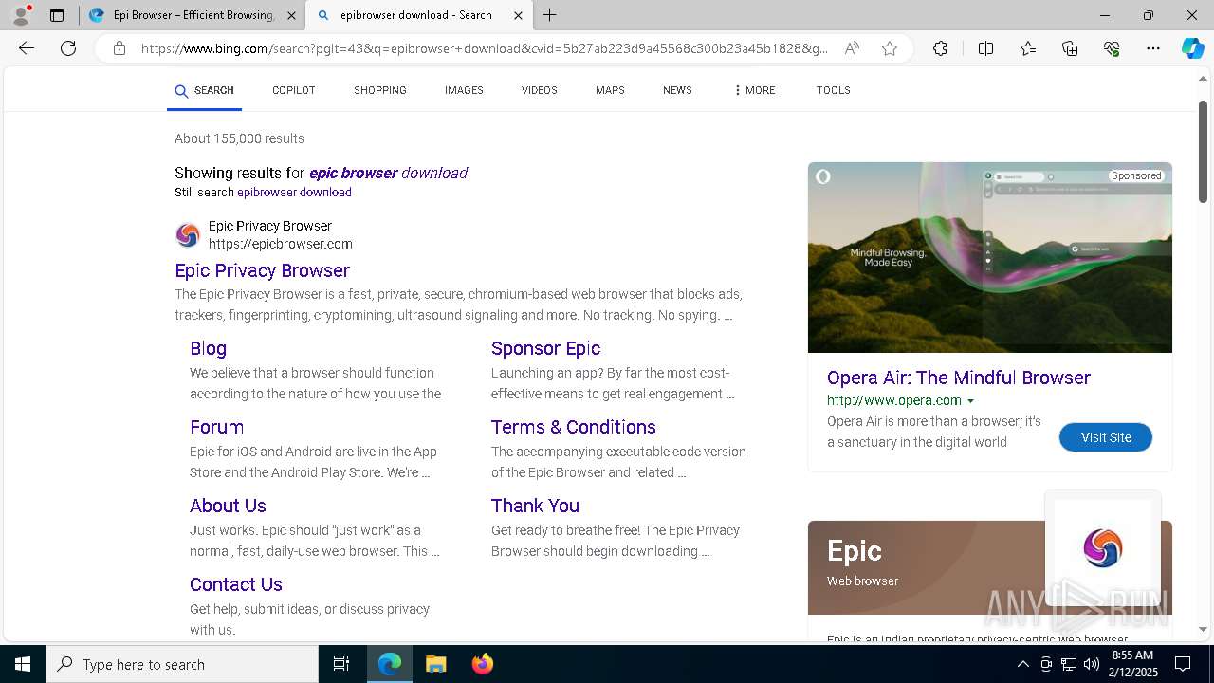Screen dimensions: 1214x683
Task: Add this page to favorites with the star icon
Action: click(x=890, y=48)
